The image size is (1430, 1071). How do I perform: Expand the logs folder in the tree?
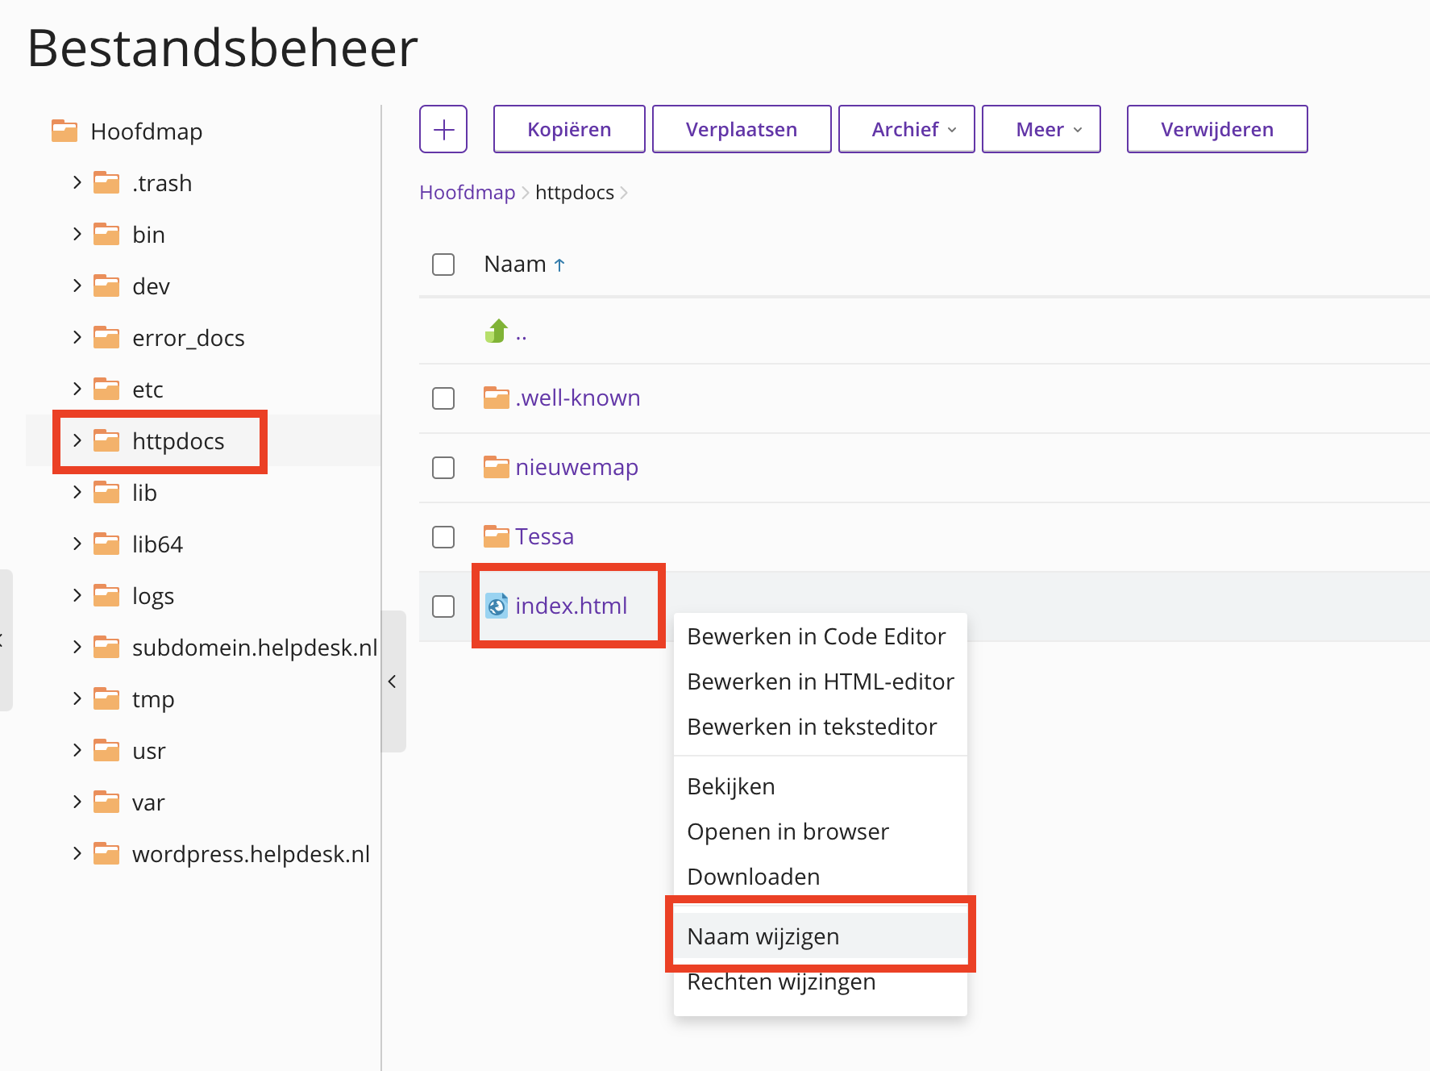(x=77, y=595)
